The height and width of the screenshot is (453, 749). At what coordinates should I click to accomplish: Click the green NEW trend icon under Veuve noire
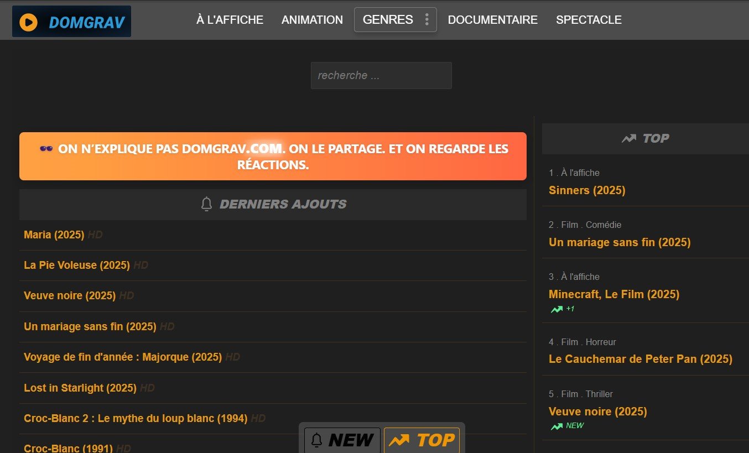pyautogui.click(x=556, y=426)
